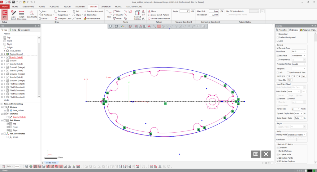Viewport: 317px width, 172px height.
Task: Expand the Extrude1 feature tree node
Action: pyautogui.click(x=2, y=61)
